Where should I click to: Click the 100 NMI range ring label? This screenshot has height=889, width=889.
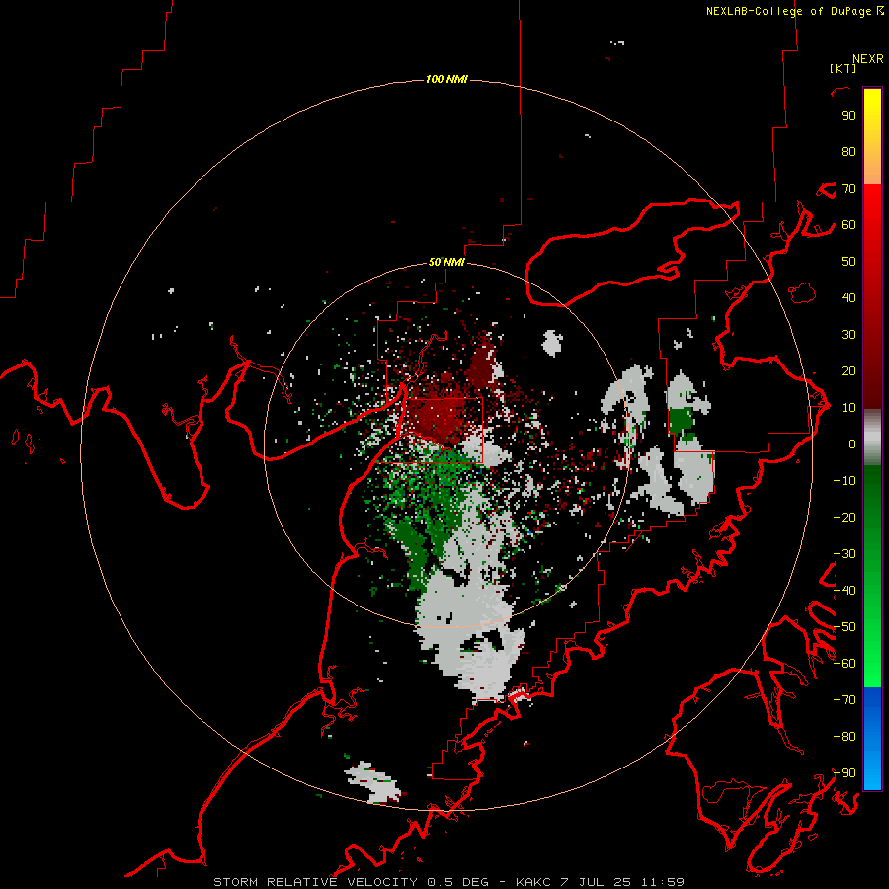446,79
